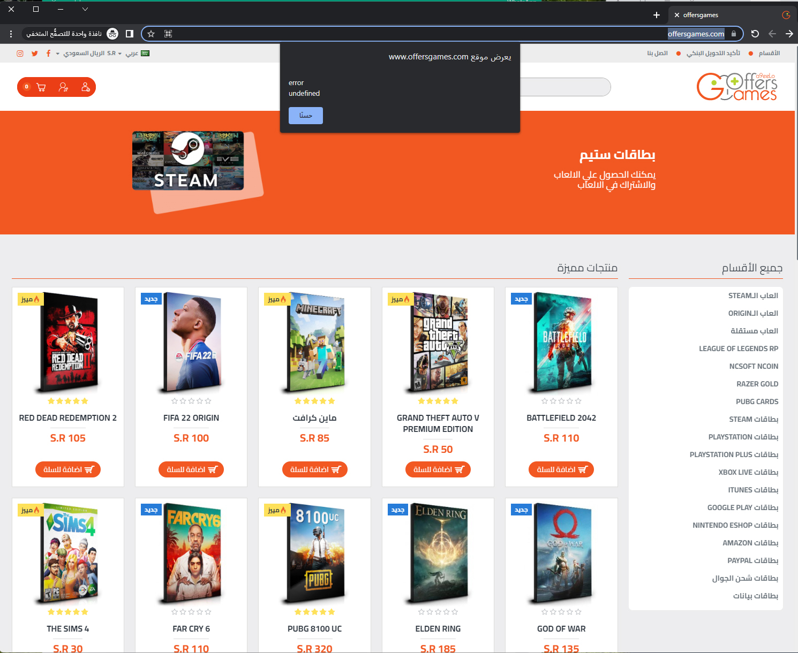Screen dimensions: 798x653
Task: View site info via the lock icon
Action: (734, 34)
